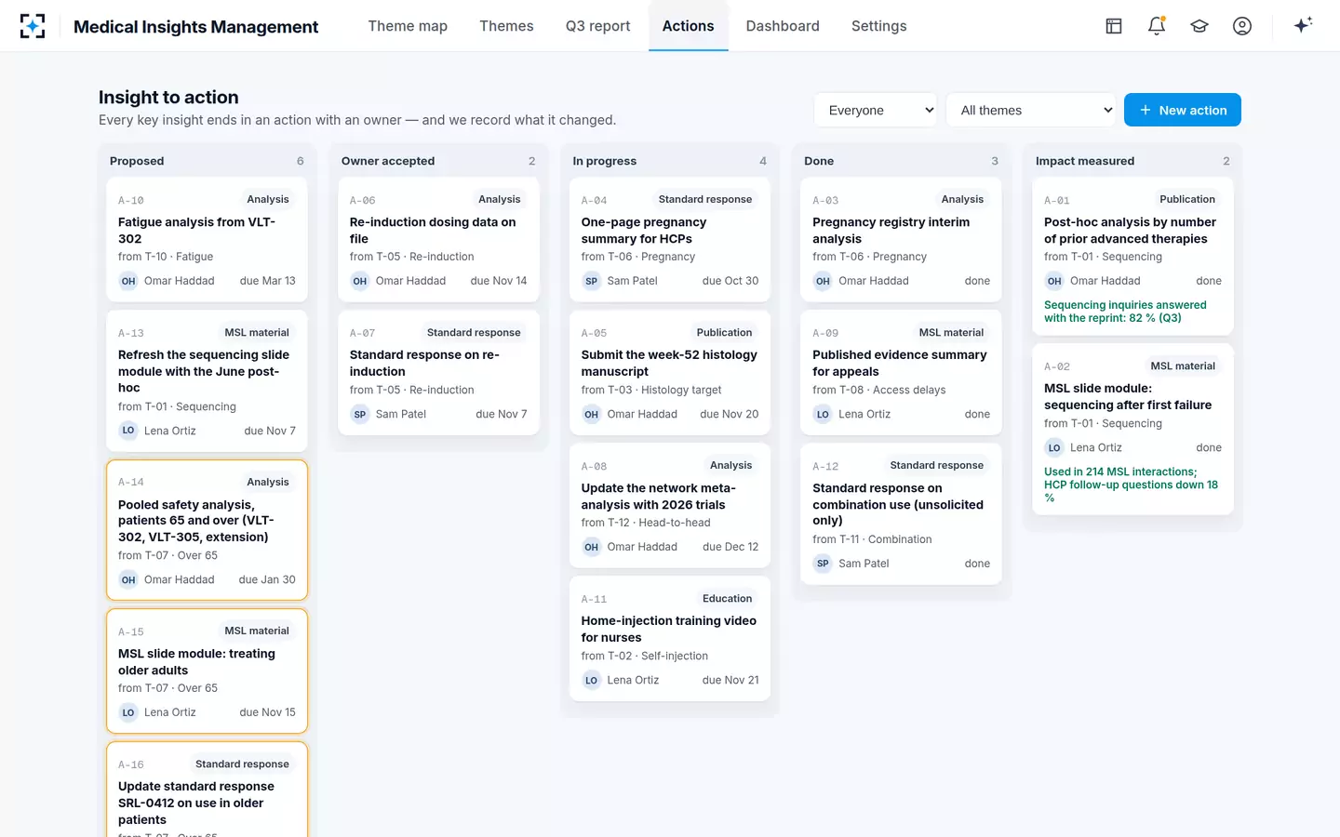1340x837 pixels.
Task: Click the SP avatar on card A-12
Action: [x=823, y=564]
